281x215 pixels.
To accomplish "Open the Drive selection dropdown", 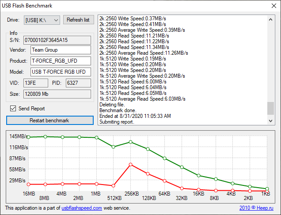I will 42,20.
